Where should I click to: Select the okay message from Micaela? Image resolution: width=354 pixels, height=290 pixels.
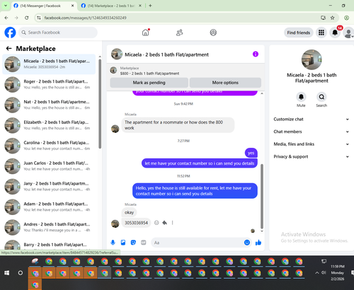click(x=129, y=212)
